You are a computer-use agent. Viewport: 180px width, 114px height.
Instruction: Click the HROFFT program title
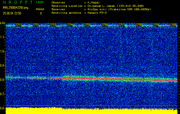18,2
